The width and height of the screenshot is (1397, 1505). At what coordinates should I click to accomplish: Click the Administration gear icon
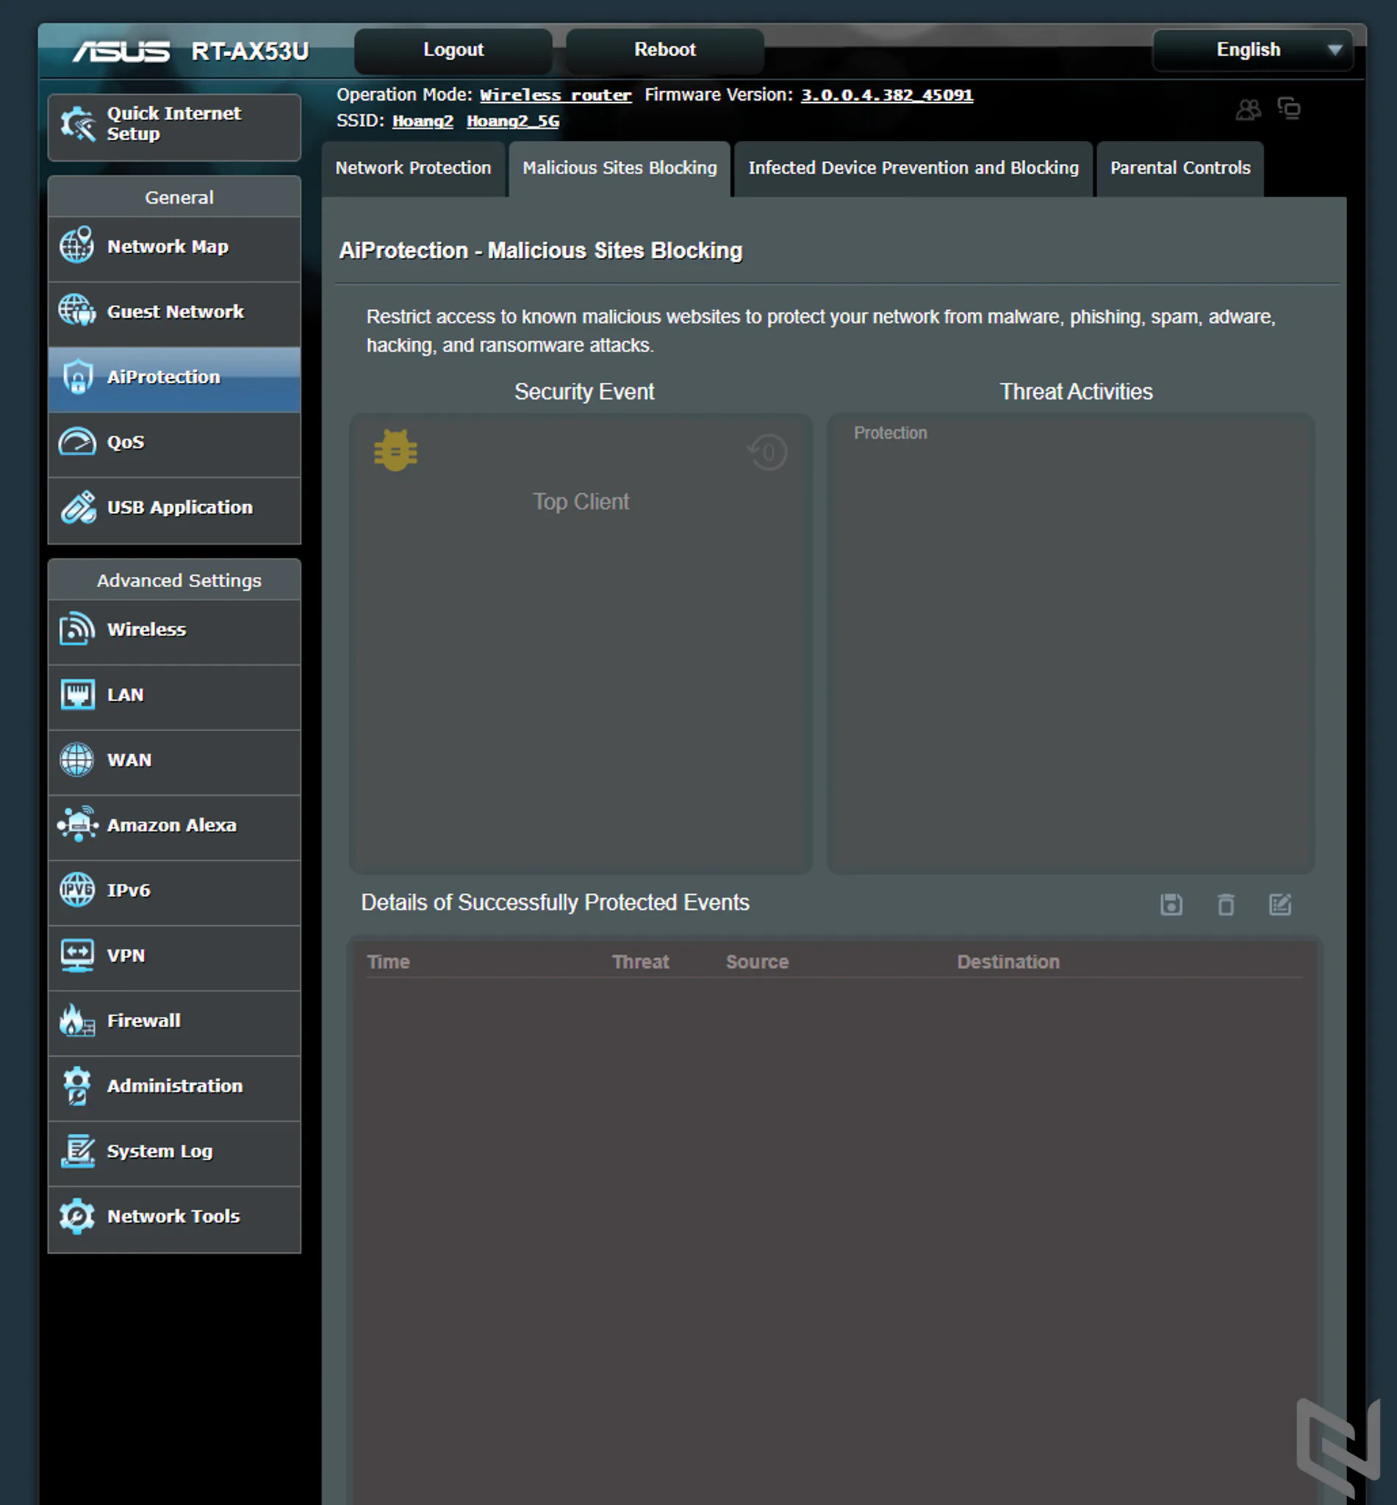[77, 1085]
